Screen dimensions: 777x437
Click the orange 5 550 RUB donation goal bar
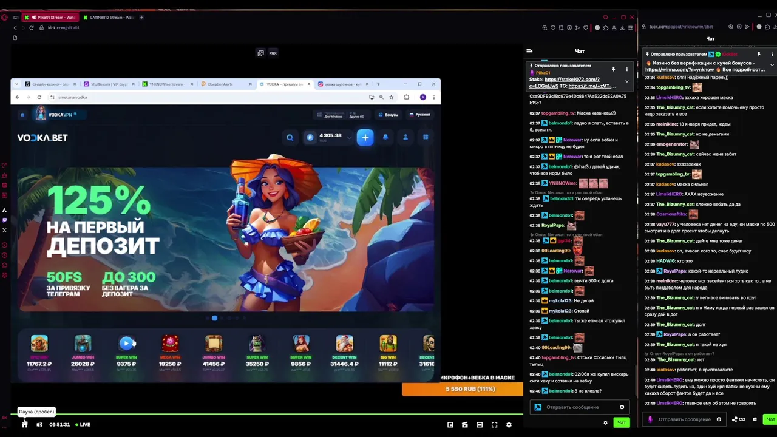click(463, 389)
